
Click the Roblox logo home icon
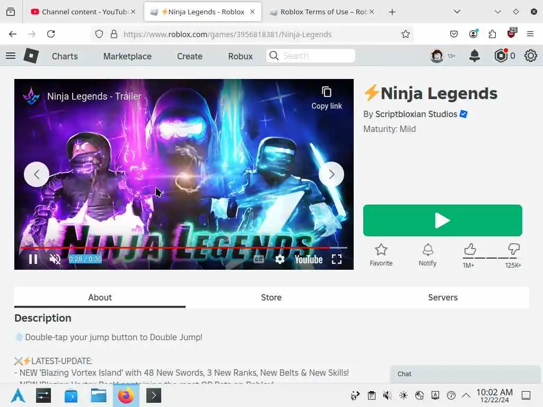tap(31, 56)
